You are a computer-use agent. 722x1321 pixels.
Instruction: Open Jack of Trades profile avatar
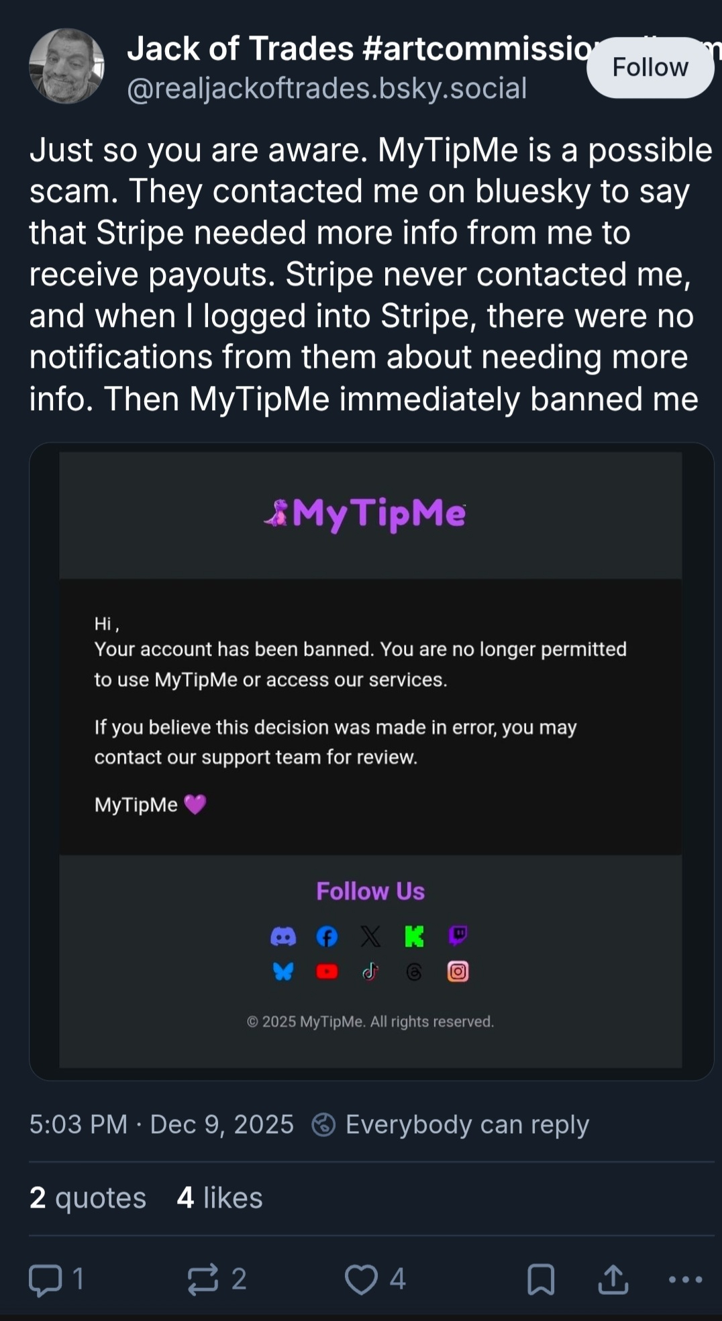[66, 66]
